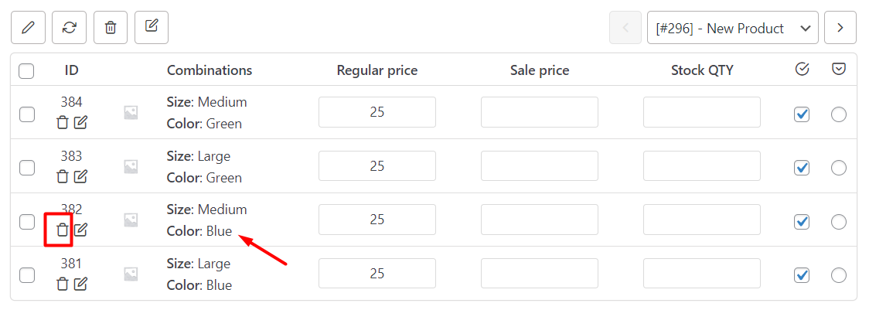Click the Stock QTY field for variation 382
The width and height of the screenshot is (869, 327).
tap(702, 220)
